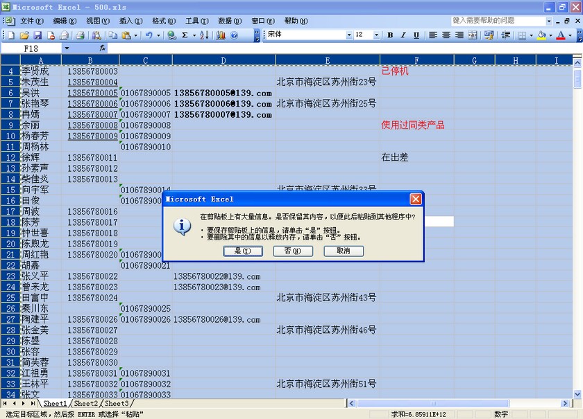Undo the last action

(x=149, y=35)
